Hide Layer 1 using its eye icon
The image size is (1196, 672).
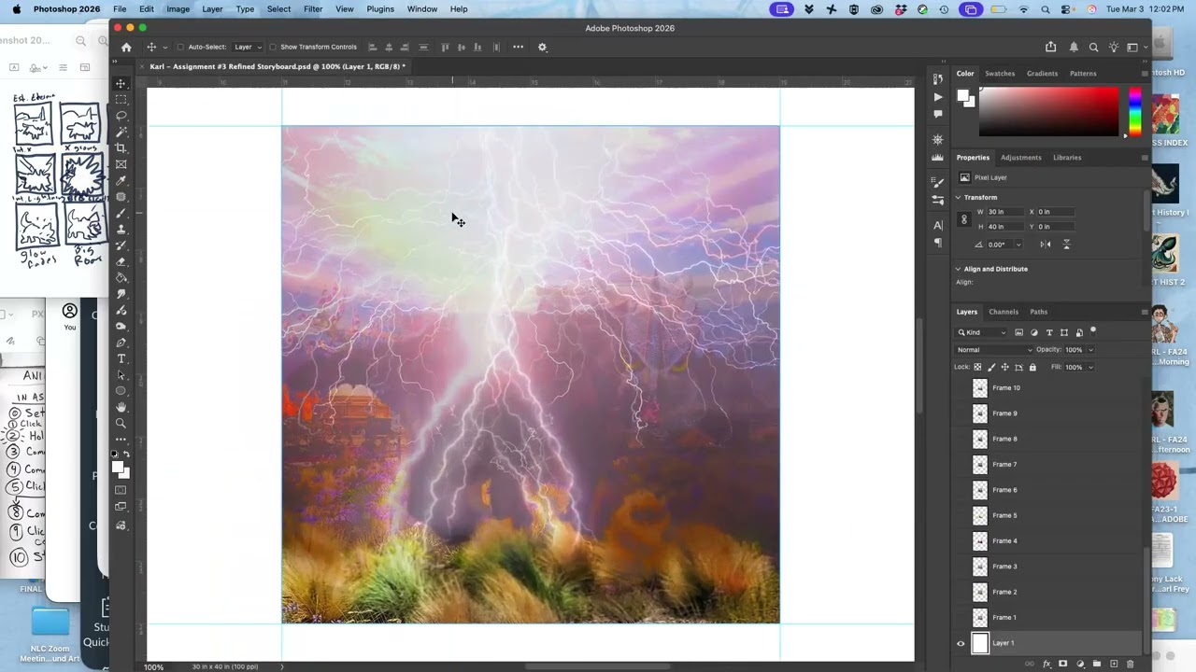pyautogui.click(x=961, y=643)
